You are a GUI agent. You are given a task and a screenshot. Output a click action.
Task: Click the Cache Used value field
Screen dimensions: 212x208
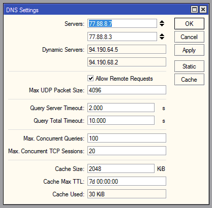(x=127, y=194)
